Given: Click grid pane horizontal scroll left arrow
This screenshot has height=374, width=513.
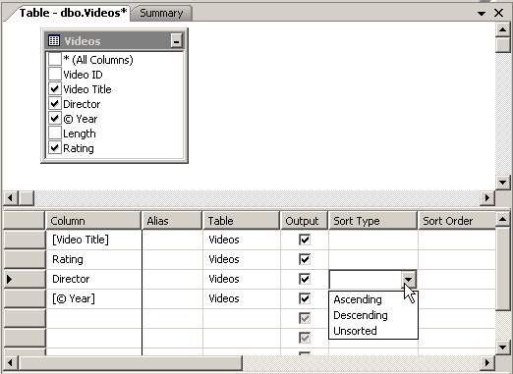Looking at the screenshot, I should tap(11, 362).
